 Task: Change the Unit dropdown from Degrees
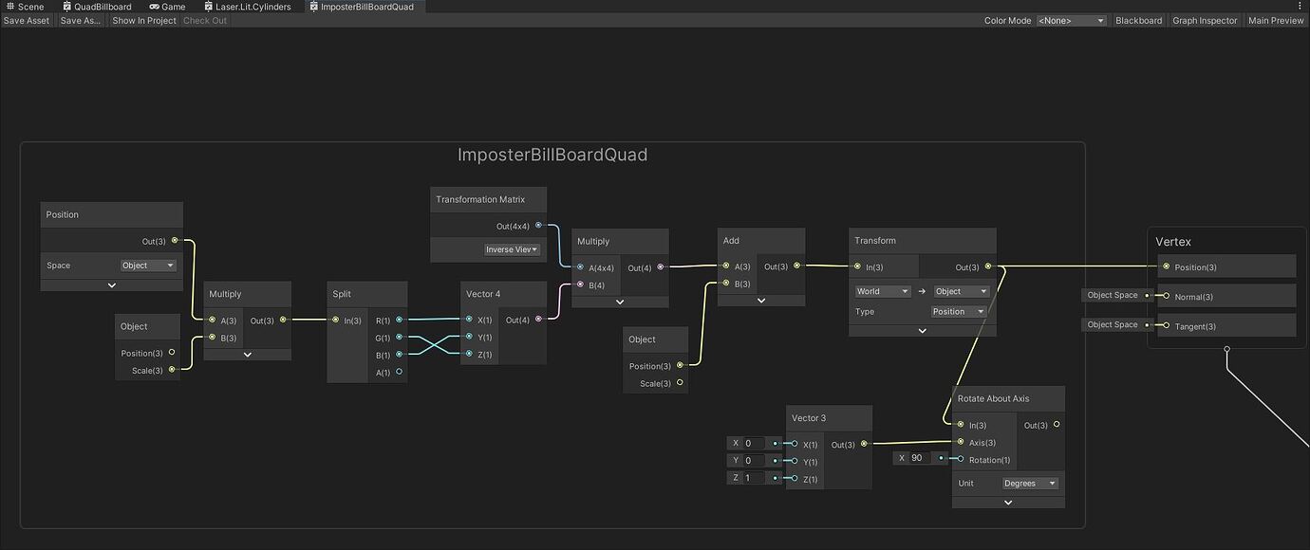[x=1030, y=483]
